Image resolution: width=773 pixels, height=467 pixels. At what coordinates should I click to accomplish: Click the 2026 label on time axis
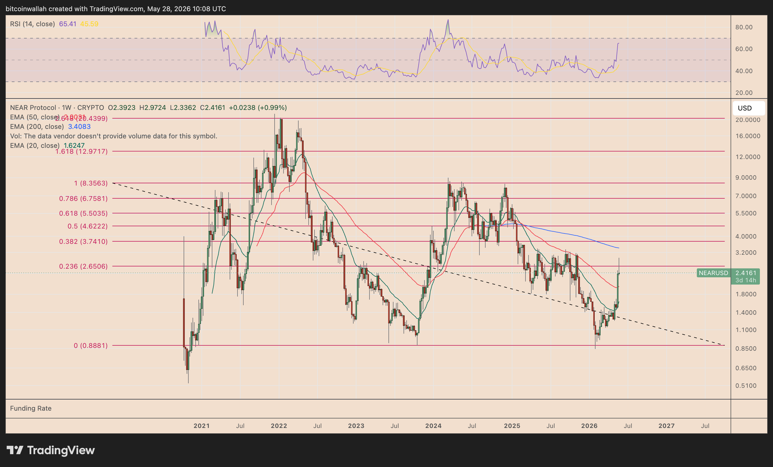click(x=589, y=426)
